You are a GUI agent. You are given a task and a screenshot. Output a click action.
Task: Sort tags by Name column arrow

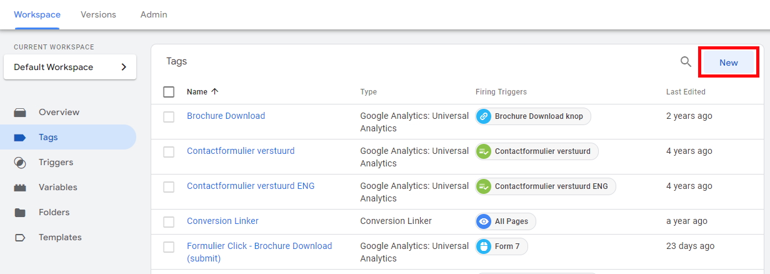(215, 92)
